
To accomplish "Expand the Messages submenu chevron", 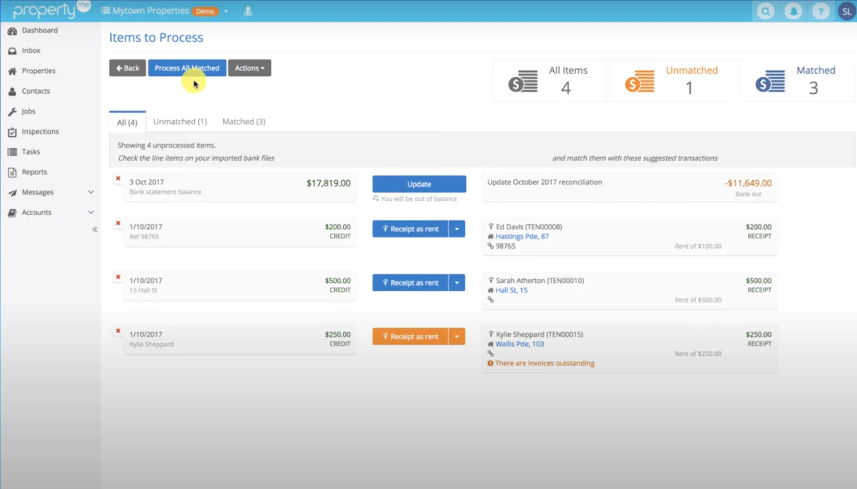I will (91, 192).
